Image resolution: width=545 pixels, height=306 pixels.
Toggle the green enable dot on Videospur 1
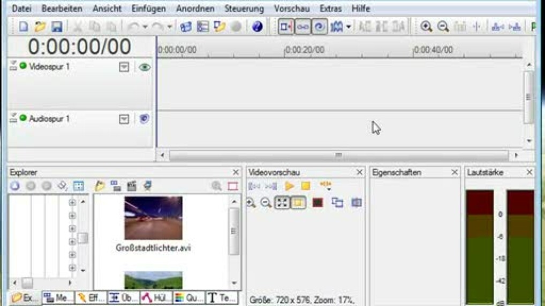(23, 66)
